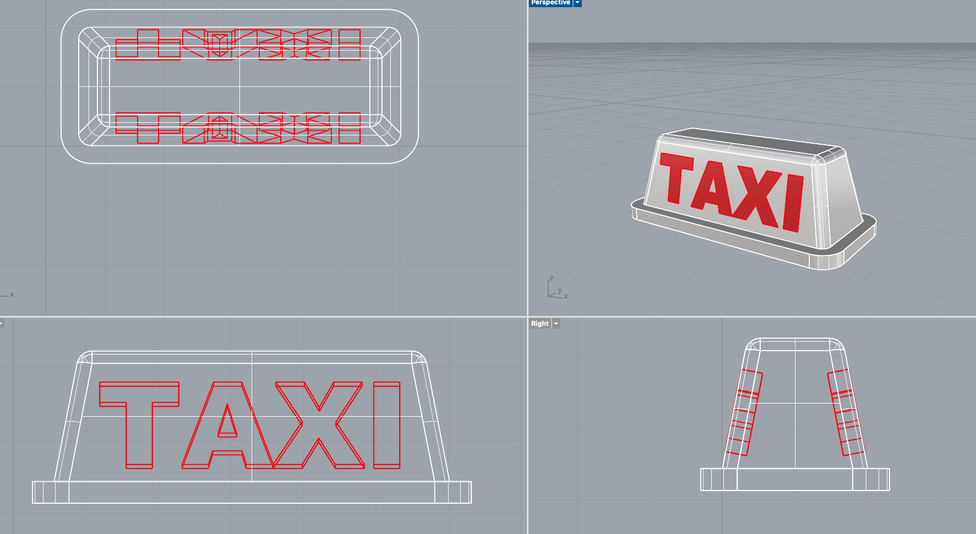
Task: Expand the Right viewport dropdown arrow
Action: point(556,324)
